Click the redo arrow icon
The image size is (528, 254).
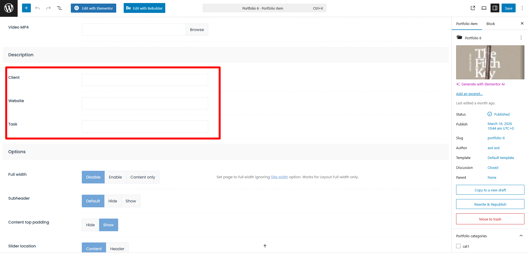(48, 8)
